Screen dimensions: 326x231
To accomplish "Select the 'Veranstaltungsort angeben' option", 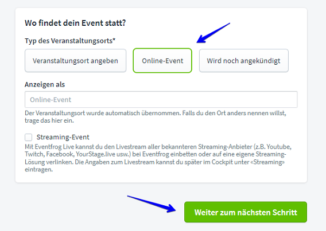I will tap(75, 61).
